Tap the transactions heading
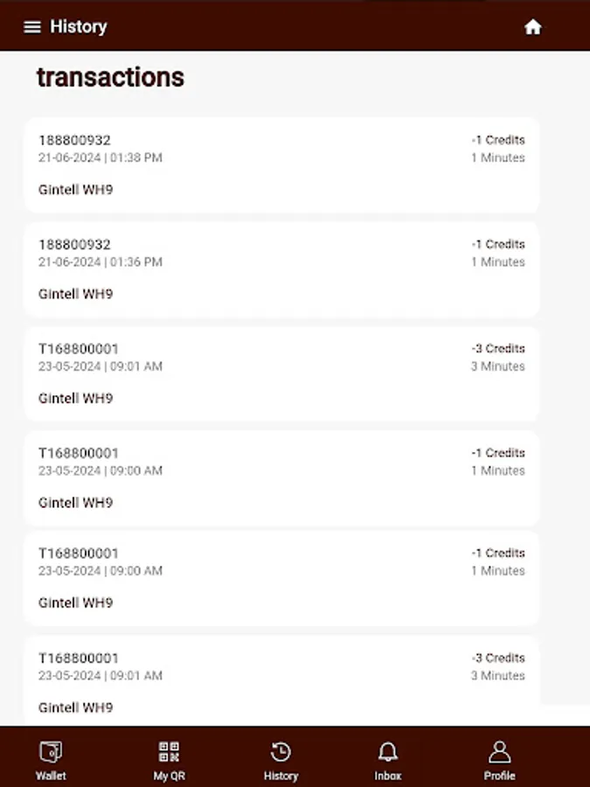The image size is (590, 787). tap(109, 78)
